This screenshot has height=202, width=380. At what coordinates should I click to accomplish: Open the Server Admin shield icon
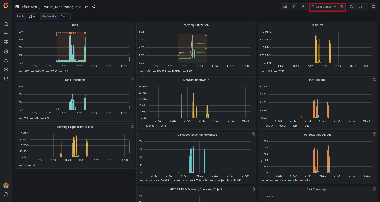pyautogui.click(x=6, y=79)
